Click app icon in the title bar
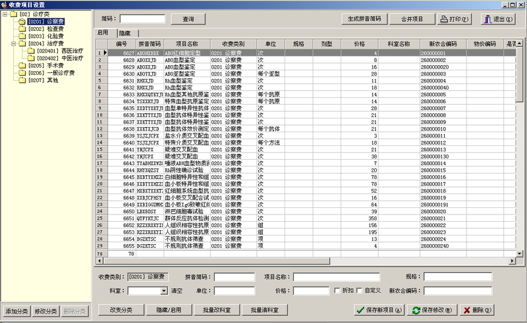527x323 pixels. click(x=4, y=5)
